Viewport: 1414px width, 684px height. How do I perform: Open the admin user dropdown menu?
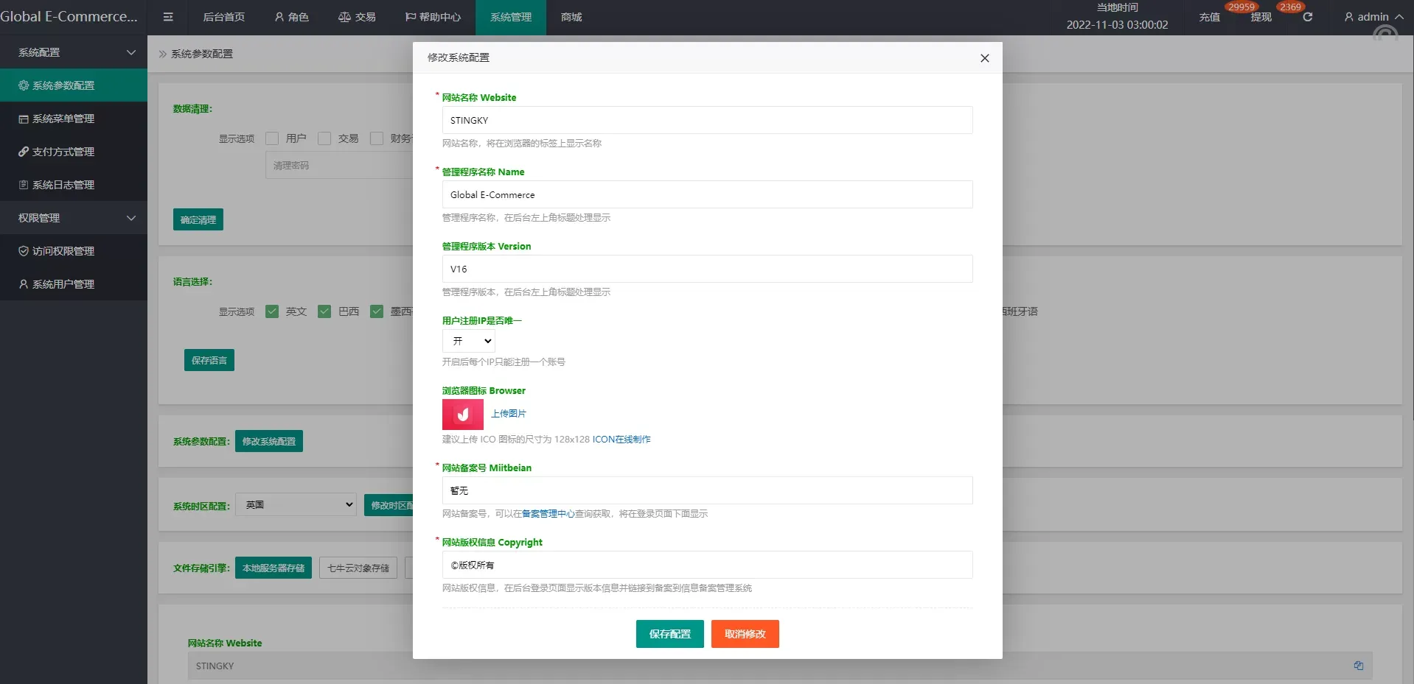[x=1373, y=17]
